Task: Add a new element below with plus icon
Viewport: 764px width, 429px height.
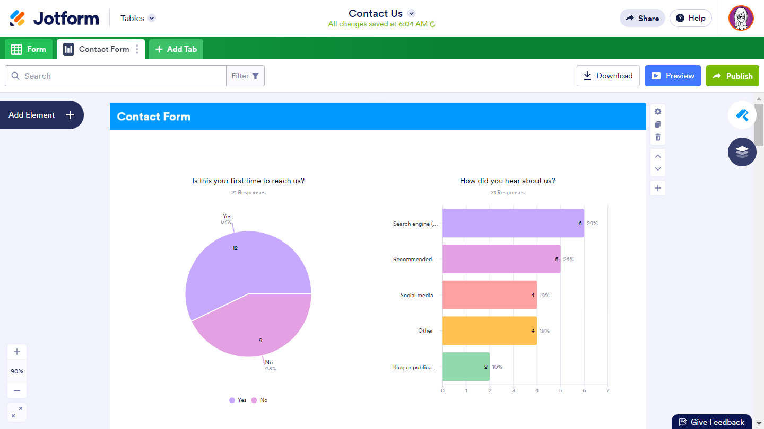Action: click(658, 188)
